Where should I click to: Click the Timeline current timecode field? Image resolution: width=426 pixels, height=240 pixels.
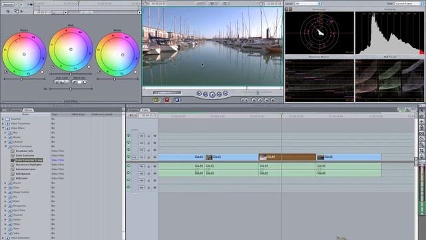click(148, 115)
